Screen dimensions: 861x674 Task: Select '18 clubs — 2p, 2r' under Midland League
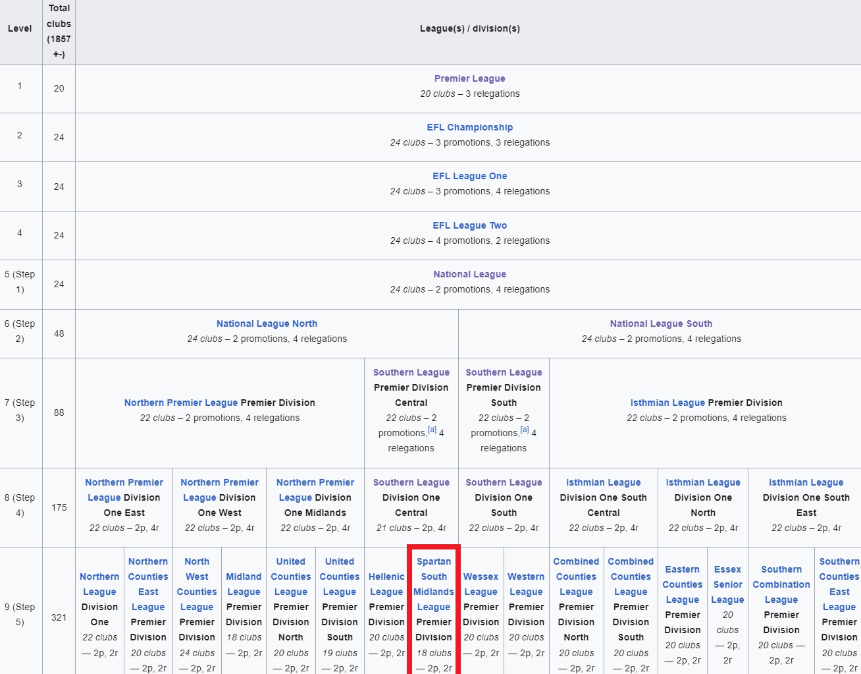point(244,645)
